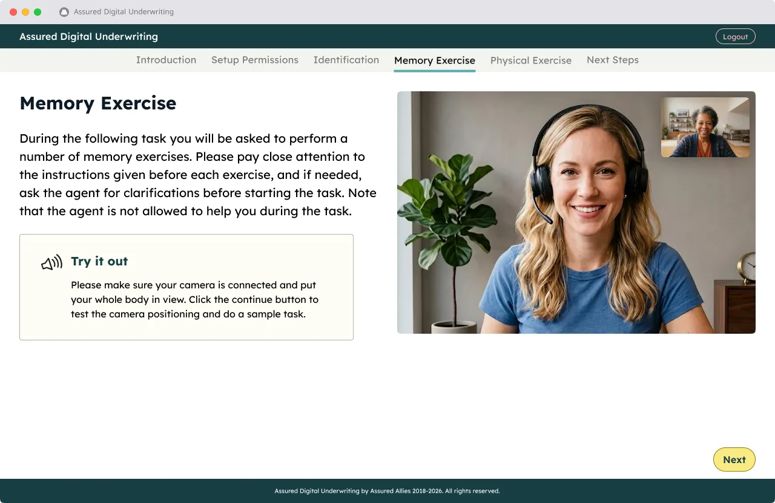
Task: Click the Try it out heading
Action: coord(99,261)
